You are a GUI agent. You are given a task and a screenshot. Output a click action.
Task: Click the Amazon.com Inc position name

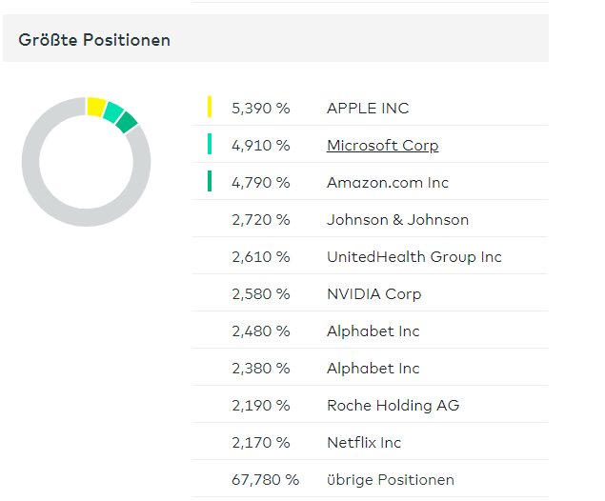(387, 183)
